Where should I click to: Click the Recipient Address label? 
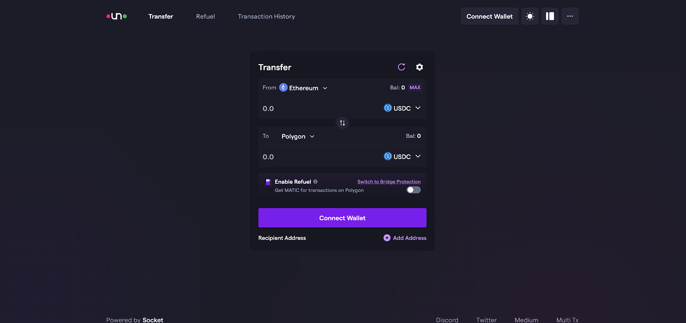[282, 238]
